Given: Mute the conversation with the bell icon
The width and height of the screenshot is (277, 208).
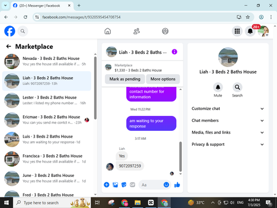Looking at the screenshot, I should [x=218, y=87].
